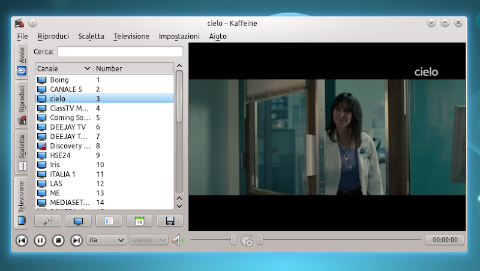The image size is (480, 271).
Task: Click the splitter handle between list and video
Action: click(x=187, y=137)
